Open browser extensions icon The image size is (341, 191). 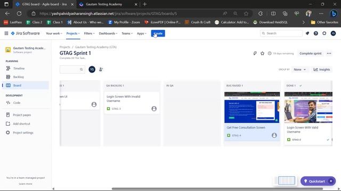point(261,13)
